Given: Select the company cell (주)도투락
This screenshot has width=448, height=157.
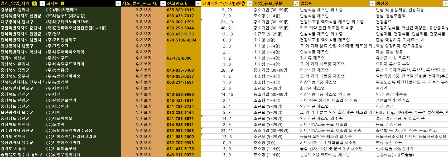Looking at the screenshot, I should pyautogui.click(x=55, y=124).
